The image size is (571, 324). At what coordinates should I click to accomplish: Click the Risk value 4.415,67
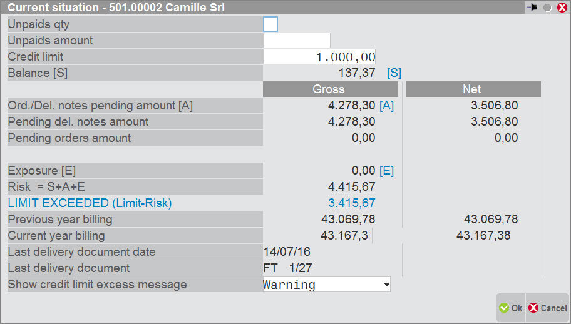(x=351, y=187)
